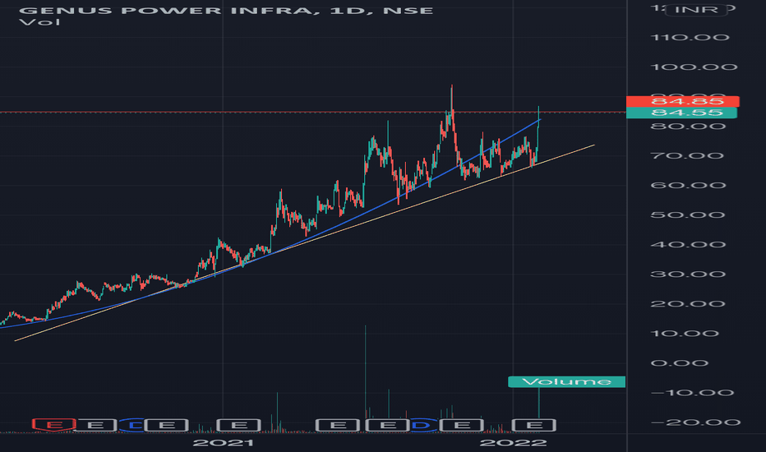Click the 0.00 price axis label
The height and width of the screenshot is (452, 766).
click(x=680, y=363)
